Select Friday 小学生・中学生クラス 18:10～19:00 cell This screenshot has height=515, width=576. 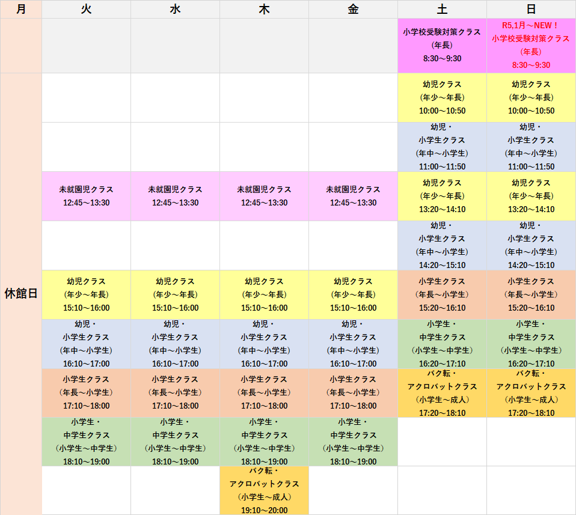(x=353, y=442)
